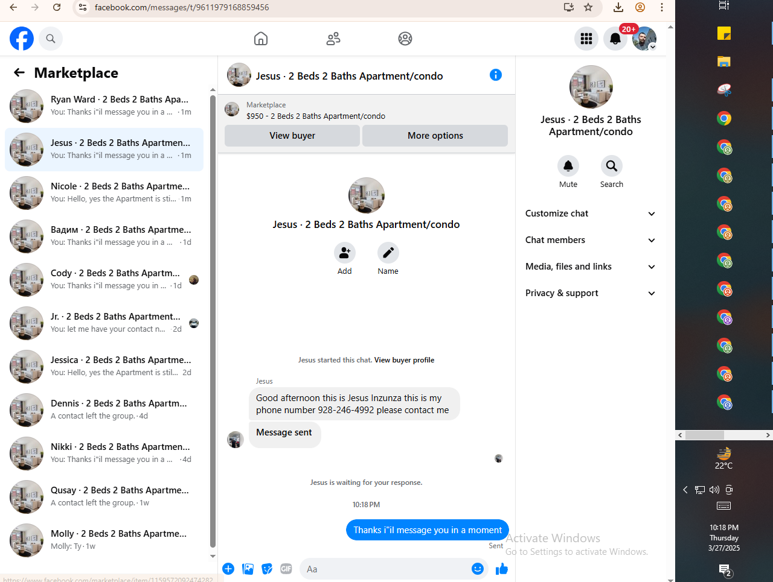The width and height of the screenshot is (773, 582).
Task: Open the browser downloads icon
Action: [x=618, y=7]
